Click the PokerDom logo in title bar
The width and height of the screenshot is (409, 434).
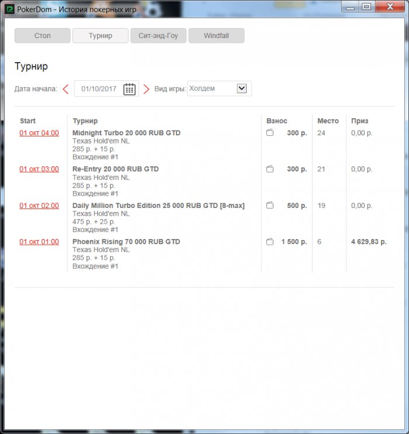coord(10,9)
